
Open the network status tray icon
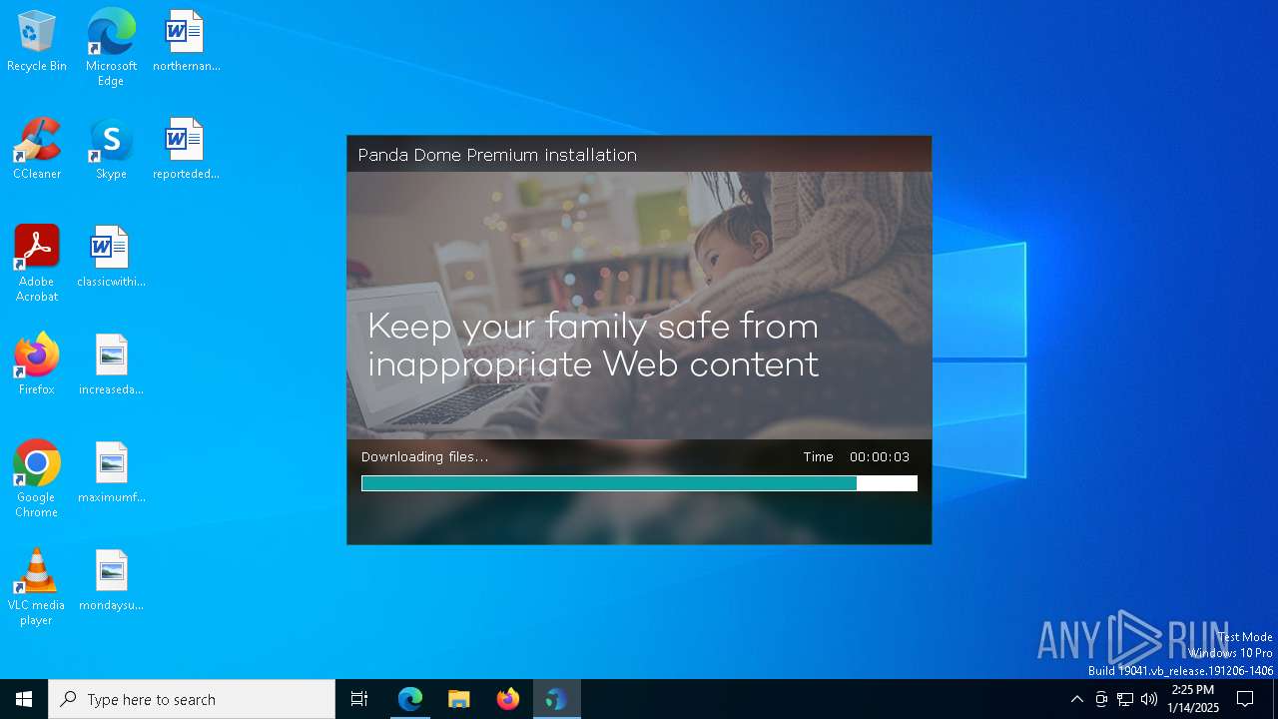pos(1125,699)
